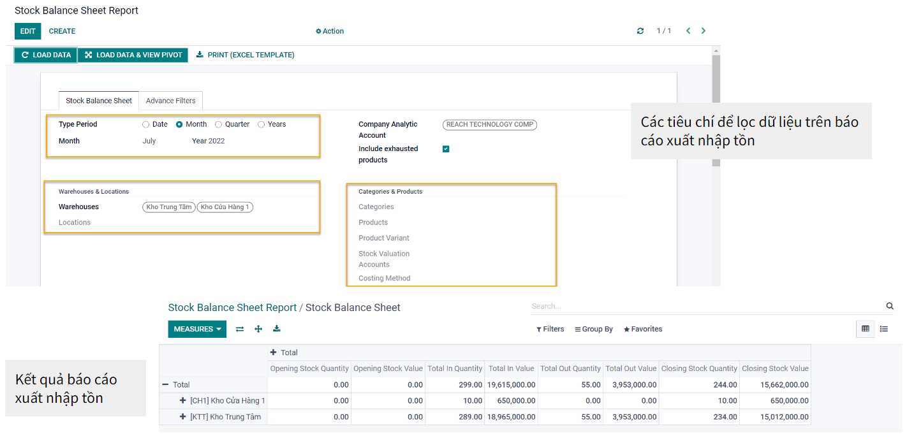Switch to the Advance Filters tab

tap(171, 101)
